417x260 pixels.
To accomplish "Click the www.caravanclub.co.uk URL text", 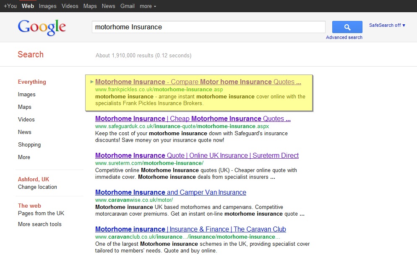I will [188, 237].
